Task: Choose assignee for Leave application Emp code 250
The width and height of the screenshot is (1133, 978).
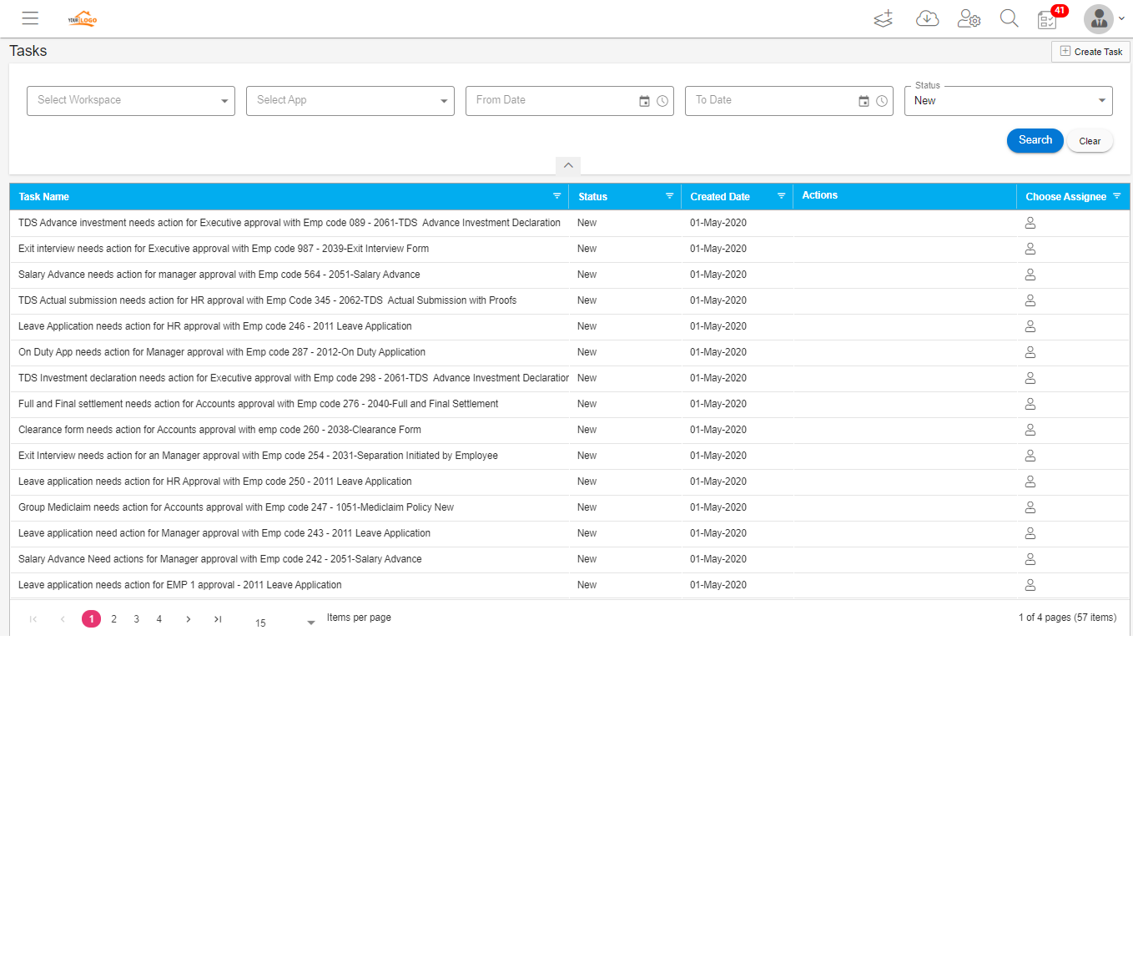Action: click(1030, 481)
